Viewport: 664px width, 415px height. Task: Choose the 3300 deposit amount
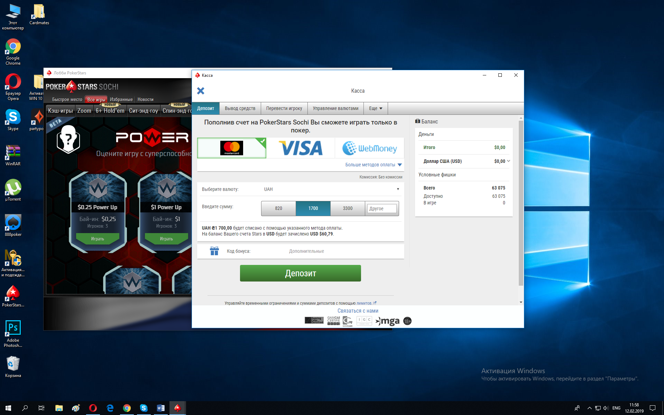tap(348, 208)
